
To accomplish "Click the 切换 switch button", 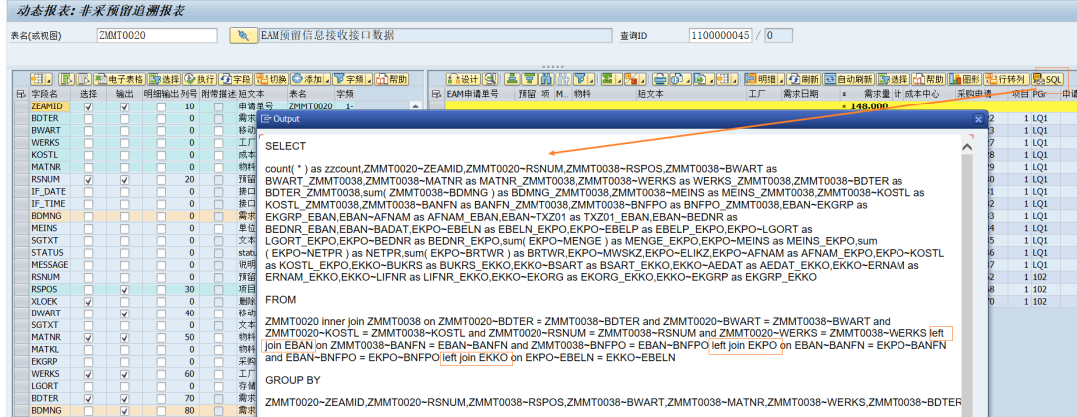I will [271, 79].
